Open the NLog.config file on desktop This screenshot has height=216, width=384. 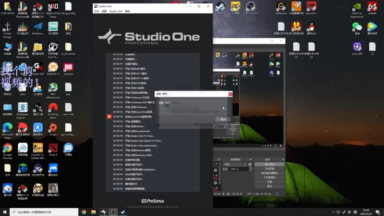pos(68,8)
